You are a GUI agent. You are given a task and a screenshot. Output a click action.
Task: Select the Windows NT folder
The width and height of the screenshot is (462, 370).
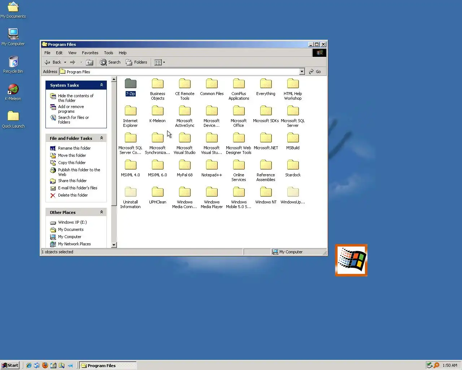pyautogui.click(x=266, y=195)
